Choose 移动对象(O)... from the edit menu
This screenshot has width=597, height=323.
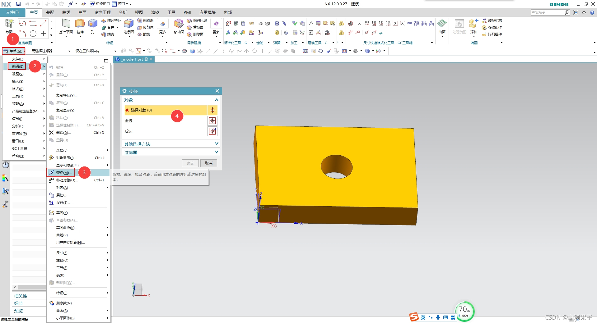coord(78,180)
